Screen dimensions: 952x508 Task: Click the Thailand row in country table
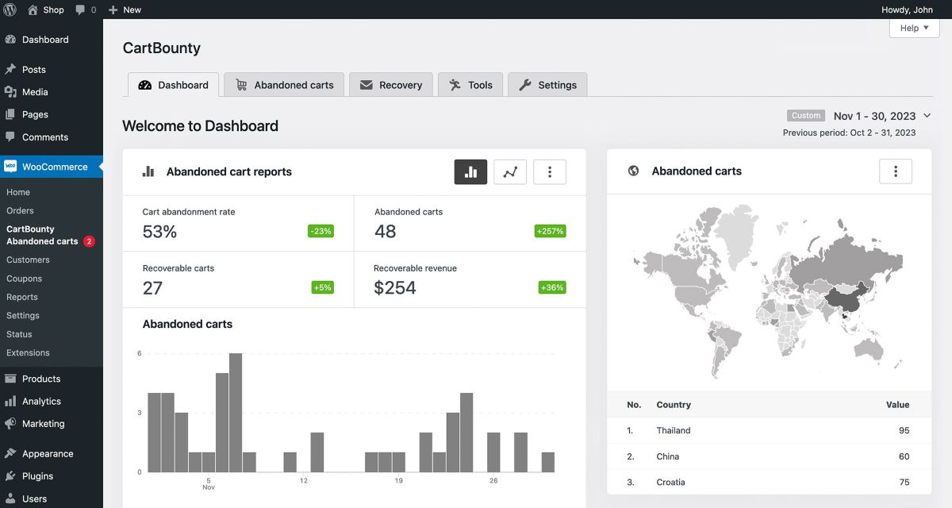(x=769, y=430)
